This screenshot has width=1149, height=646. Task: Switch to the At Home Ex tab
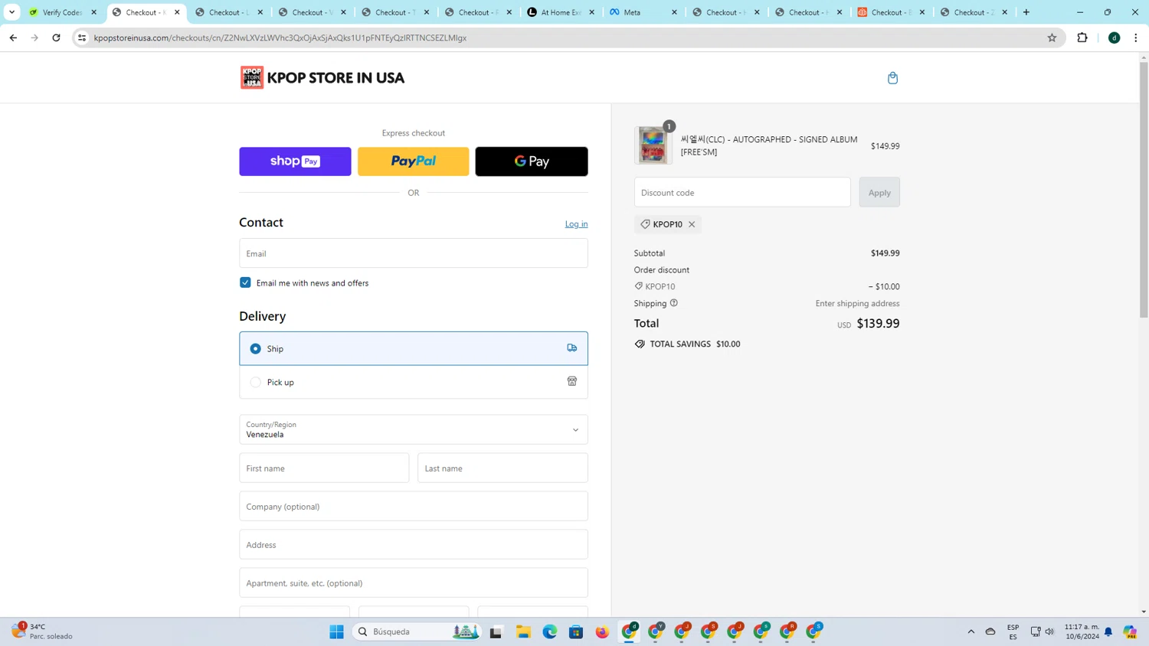click(561, 12)
